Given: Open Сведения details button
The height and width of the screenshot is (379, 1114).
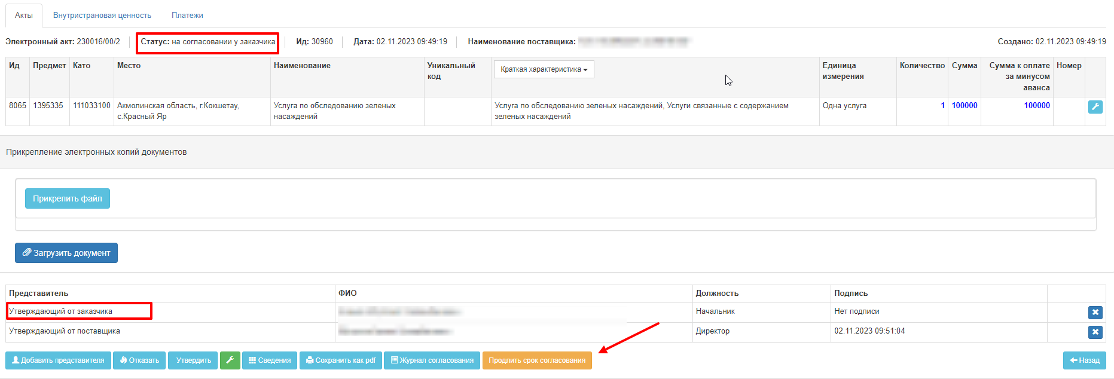Looking at the screenshot, I should 270,360.
